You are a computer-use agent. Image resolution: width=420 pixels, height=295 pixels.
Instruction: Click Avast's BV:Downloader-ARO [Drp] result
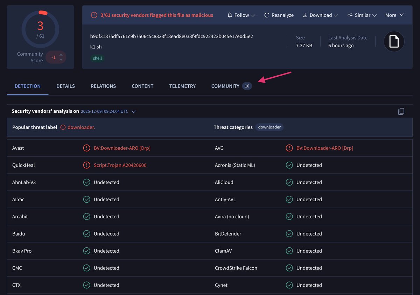click(x=122, y=148)
